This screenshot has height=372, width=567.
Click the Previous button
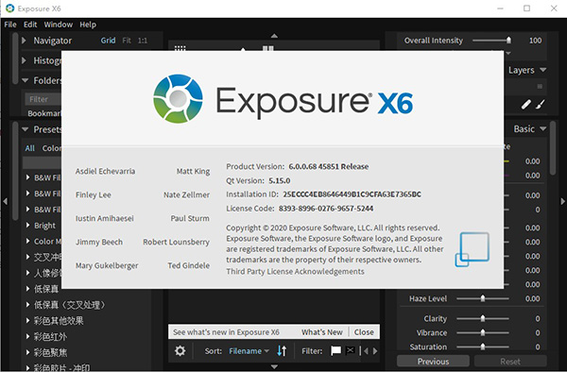pyautogui.click(x=433, y=362)
